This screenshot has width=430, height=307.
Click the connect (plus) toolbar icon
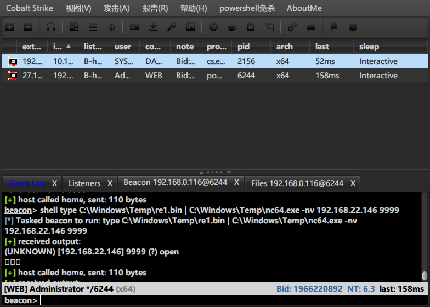pos(10,27)
